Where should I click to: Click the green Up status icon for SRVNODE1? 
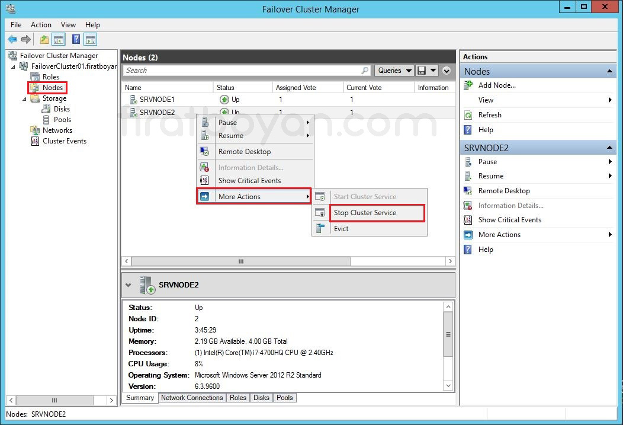(224, 100)
